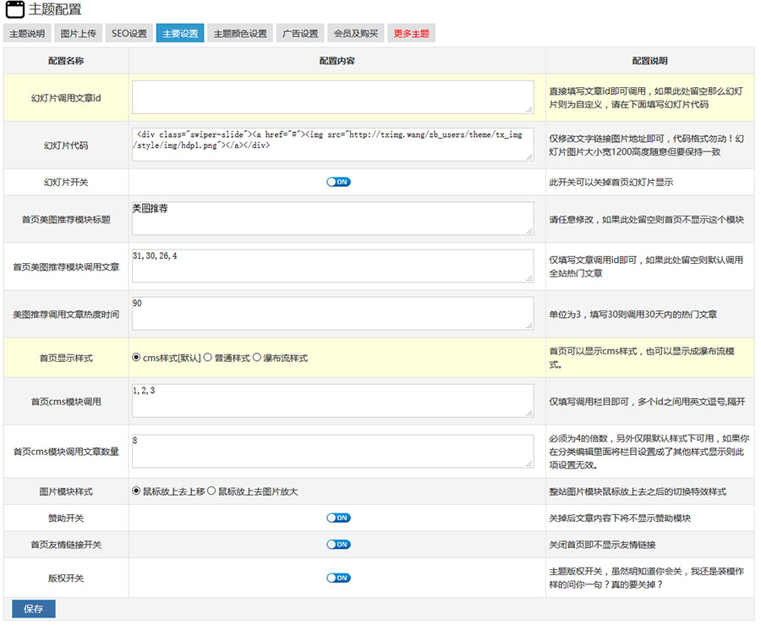Click the 配置内容 column header
Image resolution: width=761 pixels, height=625 pixels.
(337, 61)
